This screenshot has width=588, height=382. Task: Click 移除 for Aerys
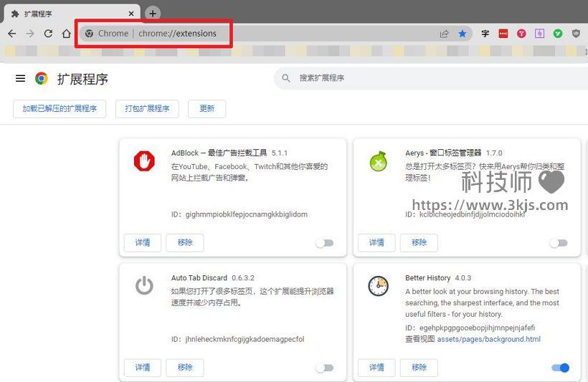tap(419, 242)
